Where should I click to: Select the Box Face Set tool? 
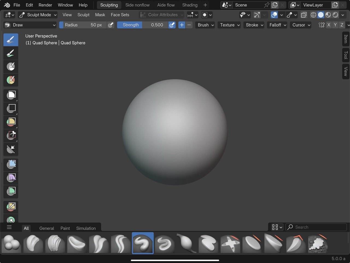[x=11, y=122]
